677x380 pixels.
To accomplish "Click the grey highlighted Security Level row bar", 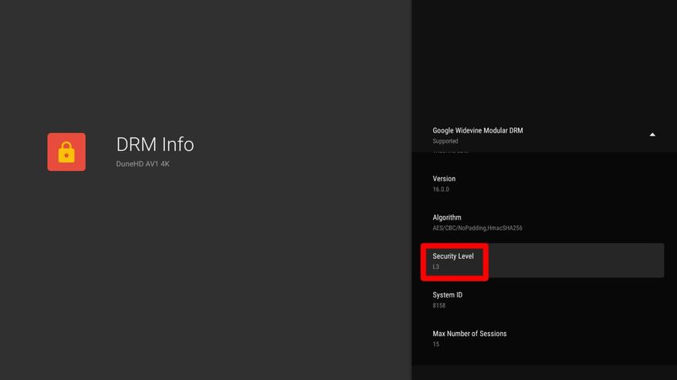I will (575, 261).
